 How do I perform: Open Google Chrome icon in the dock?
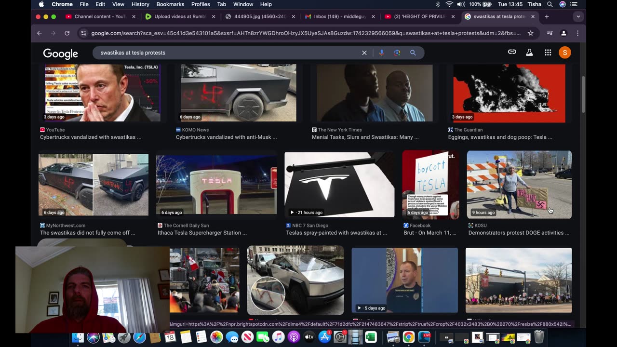[x=409, y=337]
